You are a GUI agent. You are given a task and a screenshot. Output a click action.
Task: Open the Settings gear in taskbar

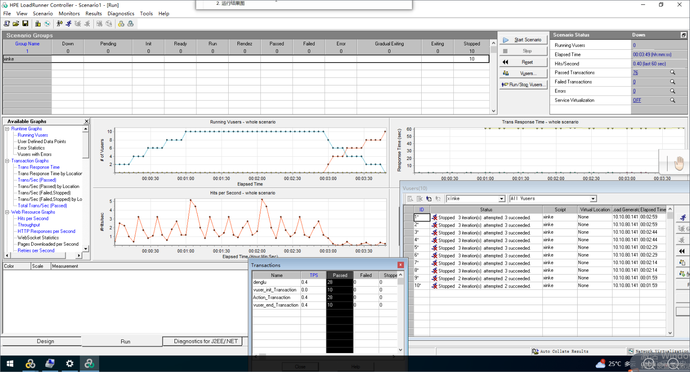tap(70, 364)
